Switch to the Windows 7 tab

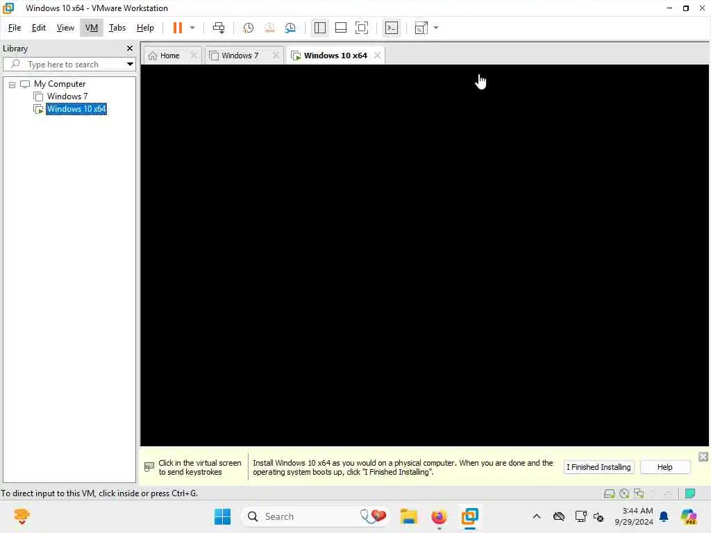[x=239, y=56]
